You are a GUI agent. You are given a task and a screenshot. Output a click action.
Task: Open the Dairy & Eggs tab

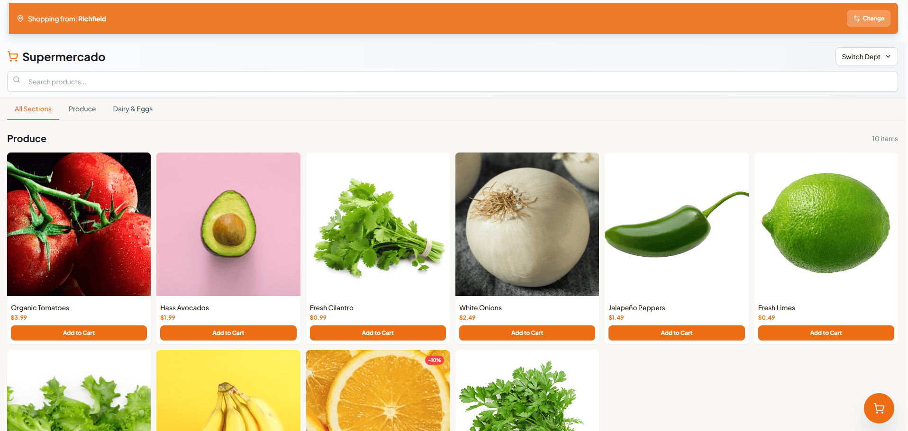point(133,109)
